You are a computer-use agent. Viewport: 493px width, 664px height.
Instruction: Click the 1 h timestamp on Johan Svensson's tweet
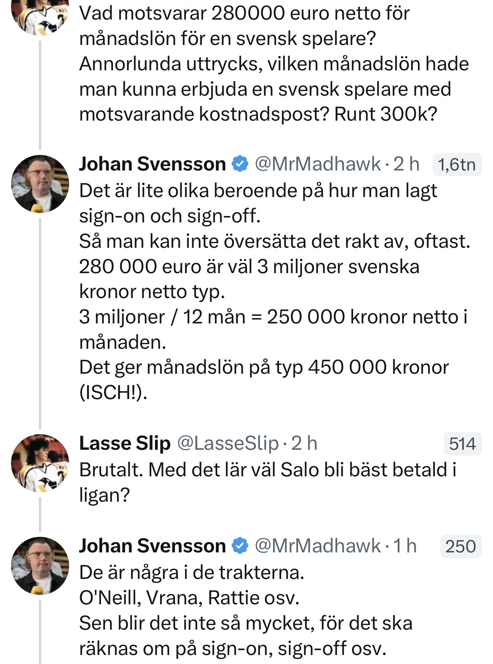point(405,546)
